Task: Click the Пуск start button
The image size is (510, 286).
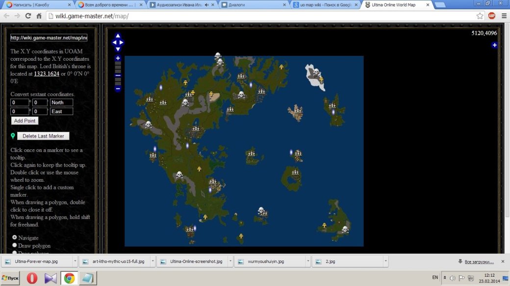Action: 10,278
